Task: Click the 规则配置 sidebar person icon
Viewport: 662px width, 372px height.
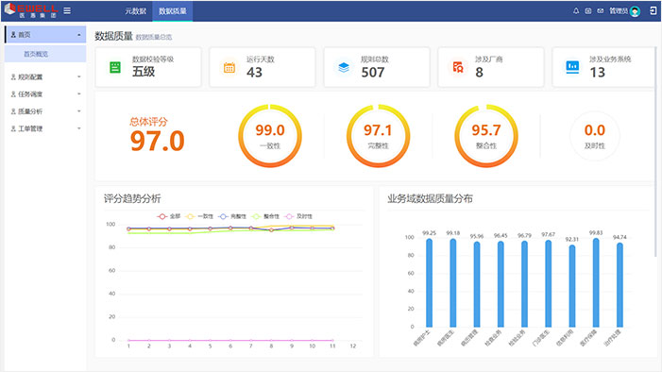Action: click(13, 76)
